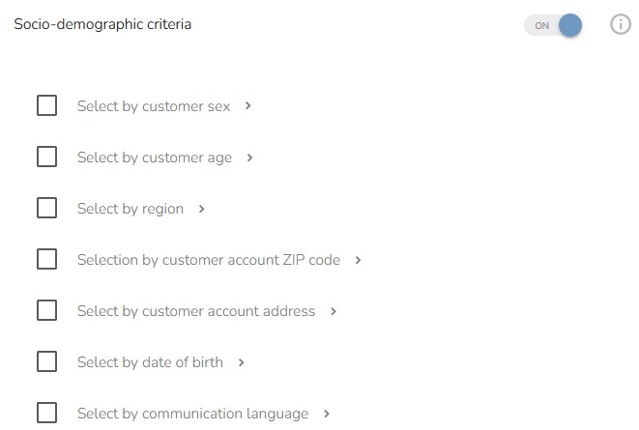Check the communication language checkbox
Image resolution: width=639 pixels, height=430 pixels.
pos(46,413)
